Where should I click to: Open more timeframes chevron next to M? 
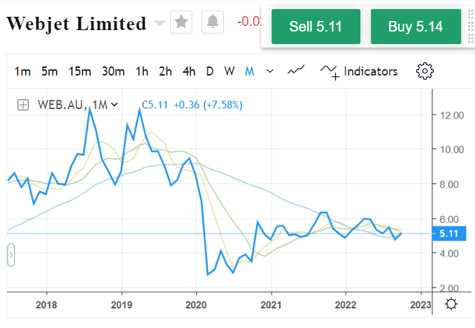pyautogui.click(x=270, y=71)
